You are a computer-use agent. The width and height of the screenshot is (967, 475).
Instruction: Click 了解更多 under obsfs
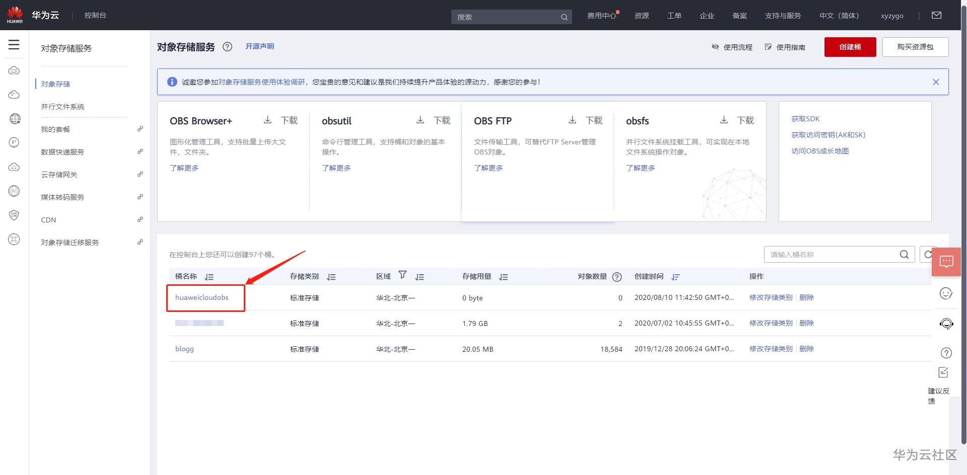[x=641, y=168]
